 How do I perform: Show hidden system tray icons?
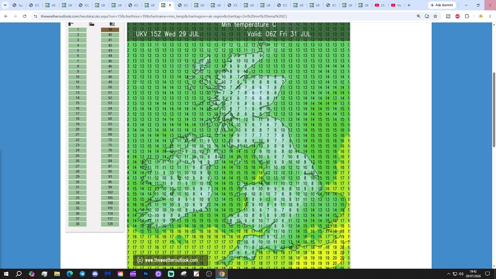click(449, 274)
